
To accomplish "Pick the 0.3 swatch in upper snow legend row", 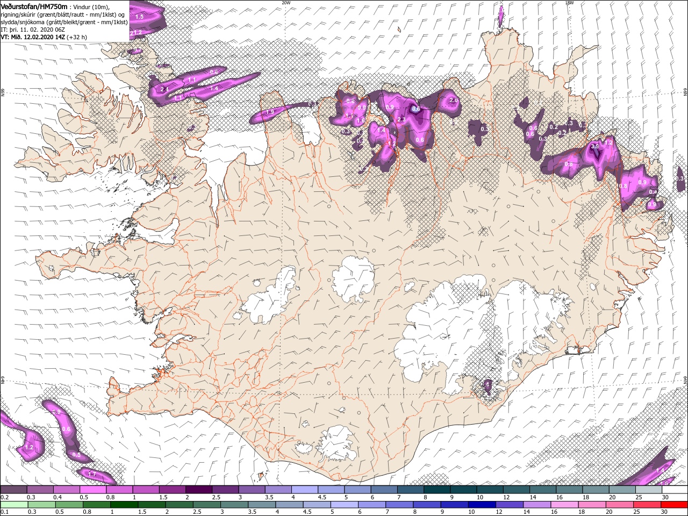I will pos(40,490).
